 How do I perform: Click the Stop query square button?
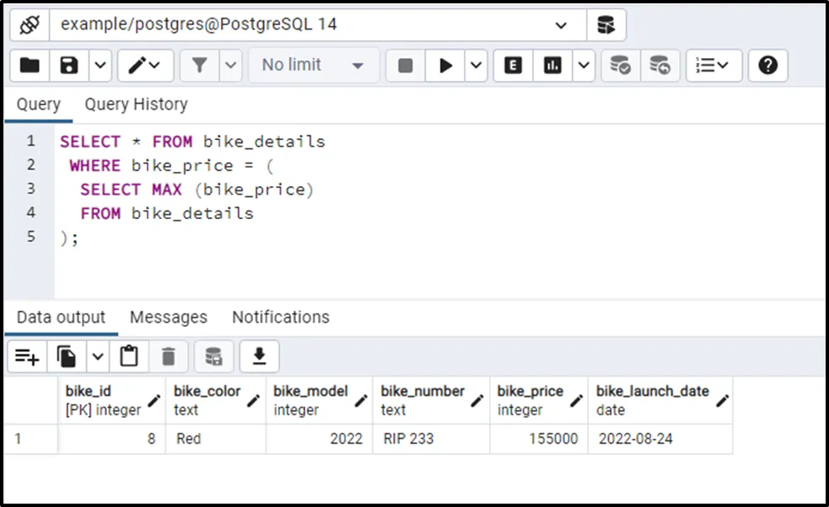[406, 66]
